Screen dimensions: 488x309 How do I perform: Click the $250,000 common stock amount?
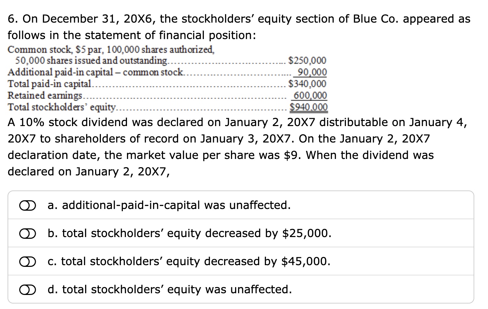[x=307, y=61]
